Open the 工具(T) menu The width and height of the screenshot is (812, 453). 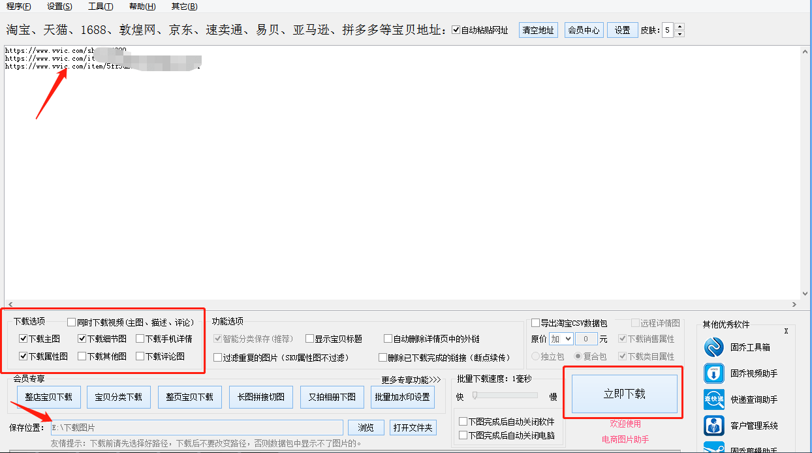click(101, 6)
